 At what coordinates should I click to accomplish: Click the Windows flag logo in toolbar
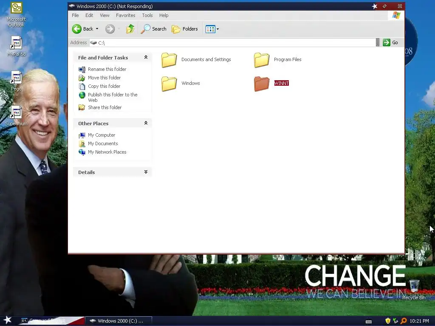coord(396,15)
